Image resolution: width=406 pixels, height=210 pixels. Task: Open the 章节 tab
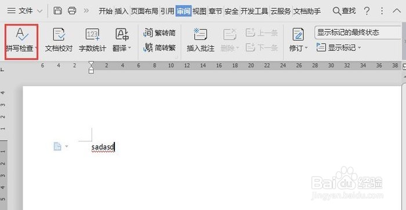215,11
